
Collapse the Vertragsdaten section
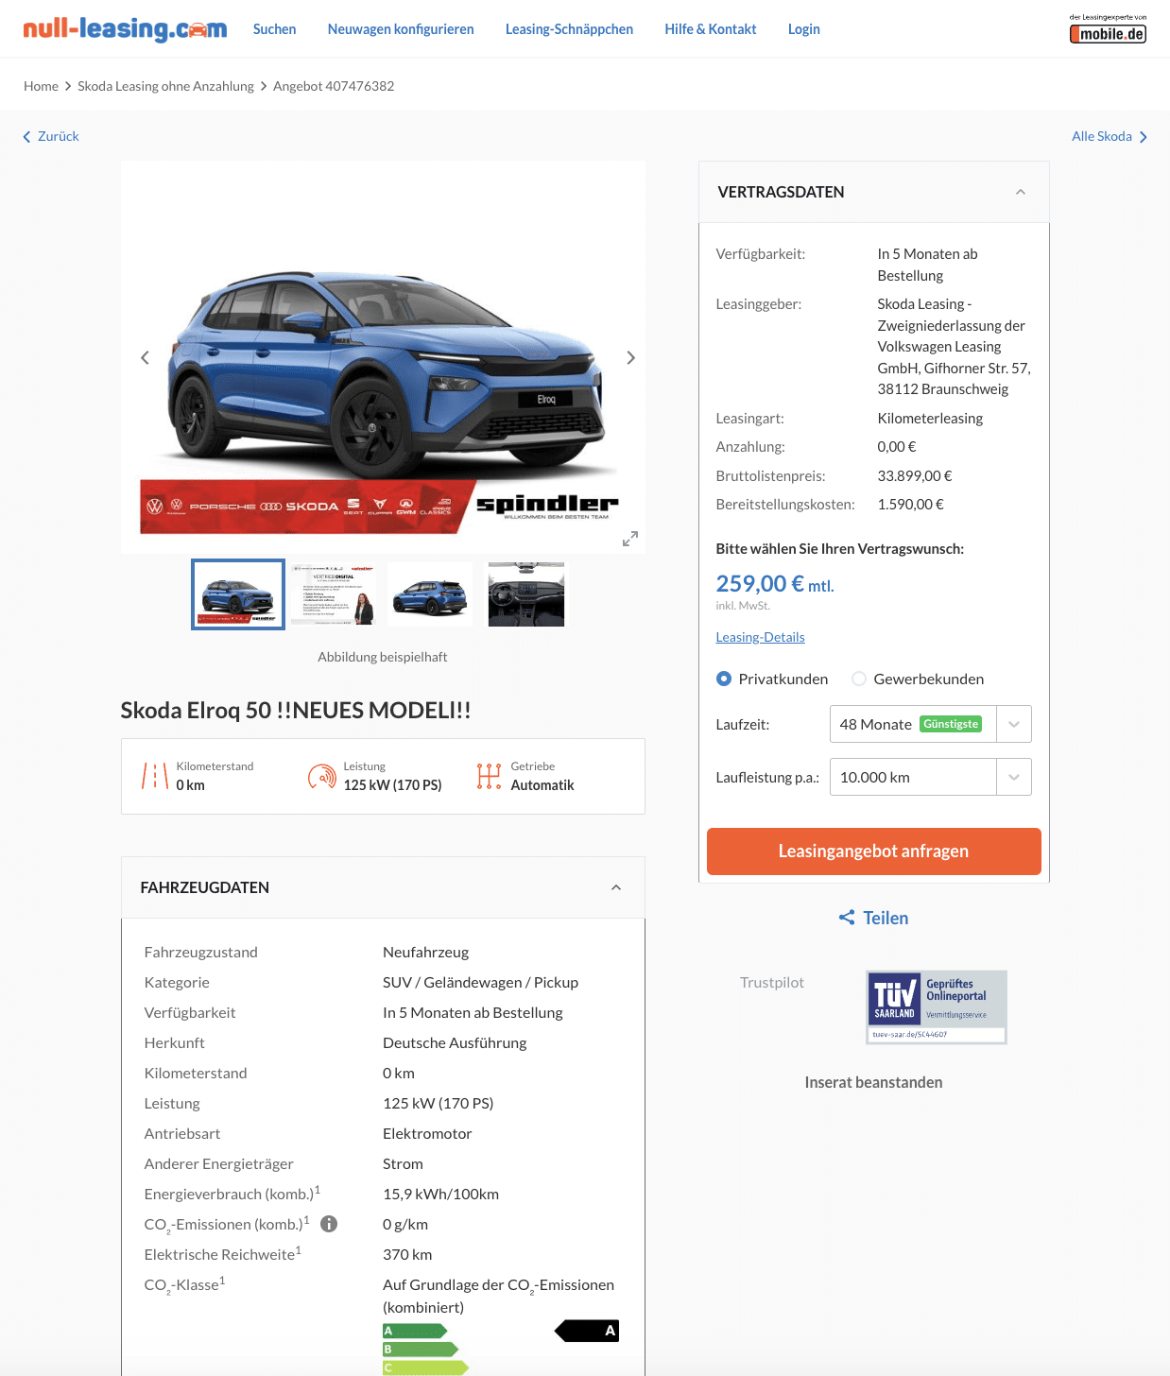tap(1021, 192)
